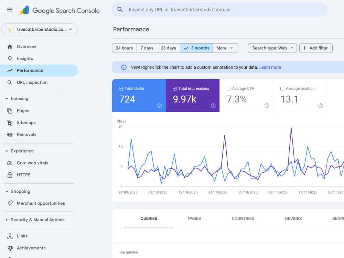The image size is (344, 258).
Task: Click the Insights lightbulb icon
Action: pos(10,58)
